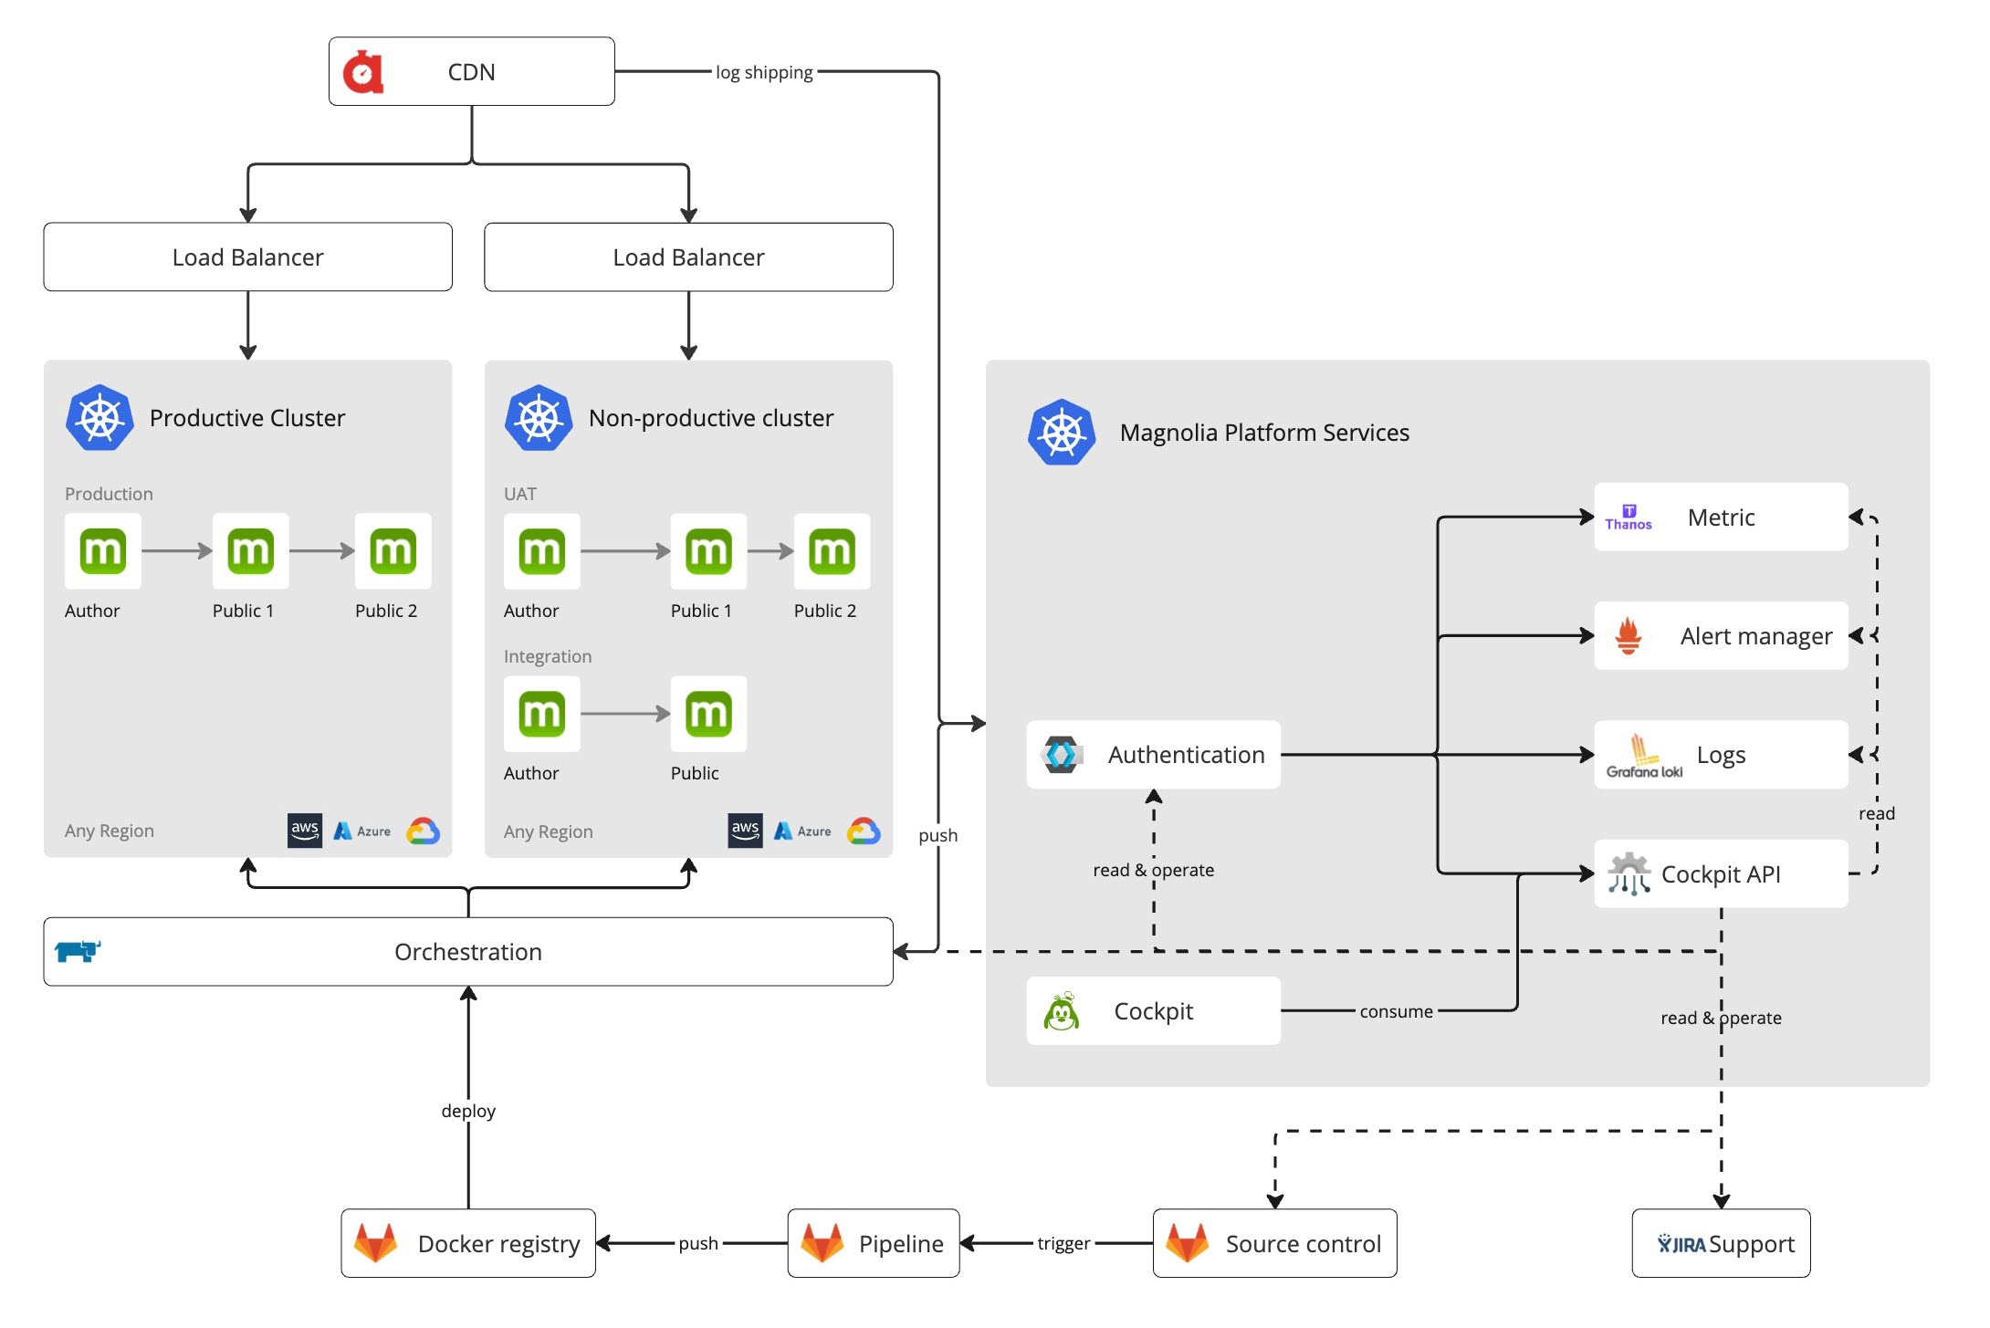This screenshot has height=1328, width=1990.
Task: Click the JIRA logo in Support box
Action: (x=1681, y=1244)
